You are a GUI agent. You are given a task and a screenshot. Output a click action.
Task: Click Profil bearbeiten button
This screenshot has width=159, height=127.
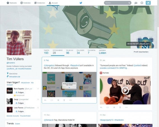141,52
